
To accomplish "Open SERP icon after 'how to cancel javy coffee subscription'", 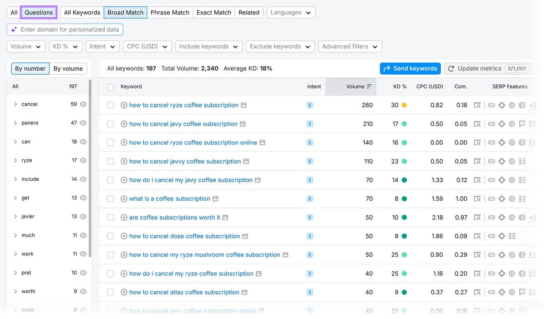I will tap(243, 124).
